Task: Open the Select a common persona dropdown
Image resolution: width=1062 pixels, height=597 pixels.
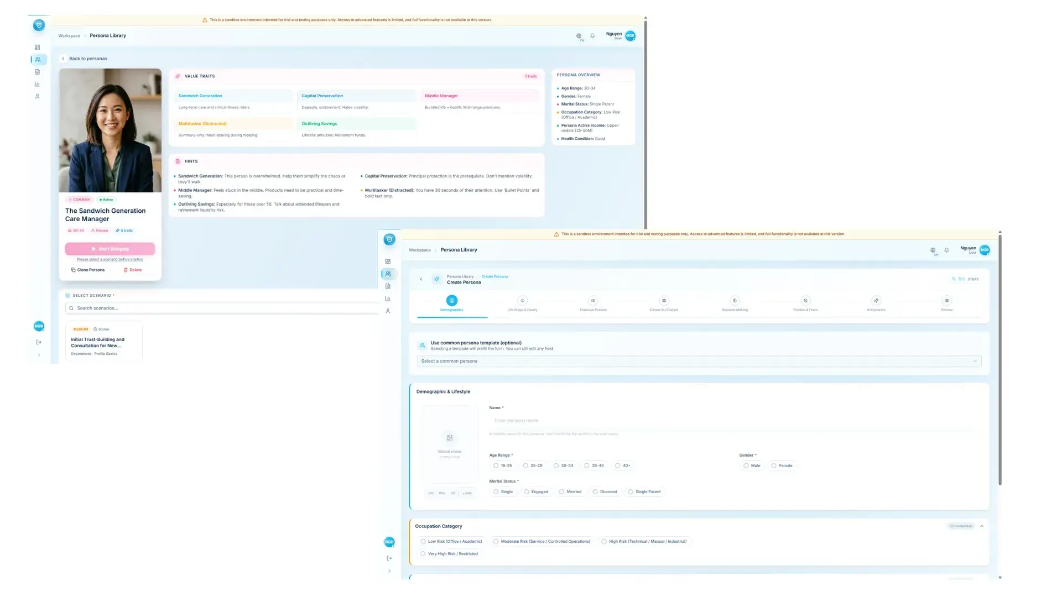Action: pyautogui.click(x=699, y=362)
